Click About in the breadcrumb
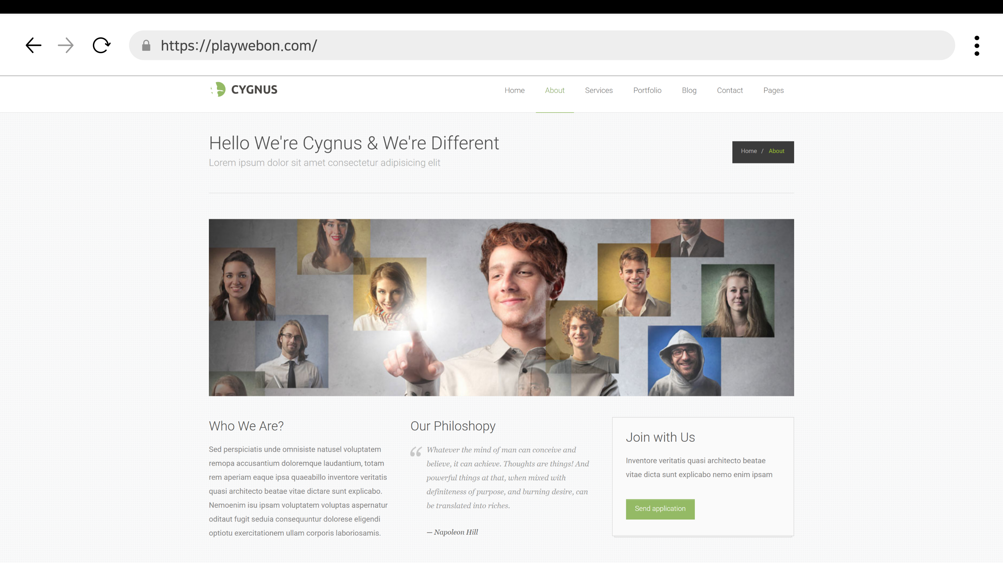The width and height of the screenshot is (1003, 564). pos(776,151)
